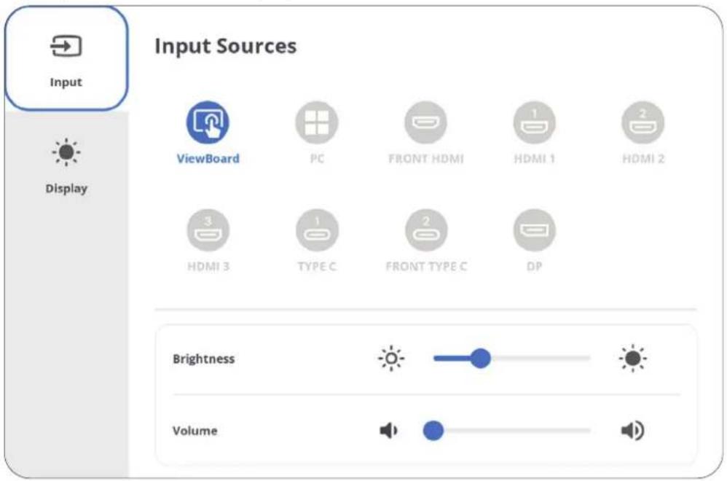Image resolution: width=727 pixels, height=481 pixels.
Task: Click the FRONT HDMI text label
Action: pyautogui.click(x=425, y=159)
